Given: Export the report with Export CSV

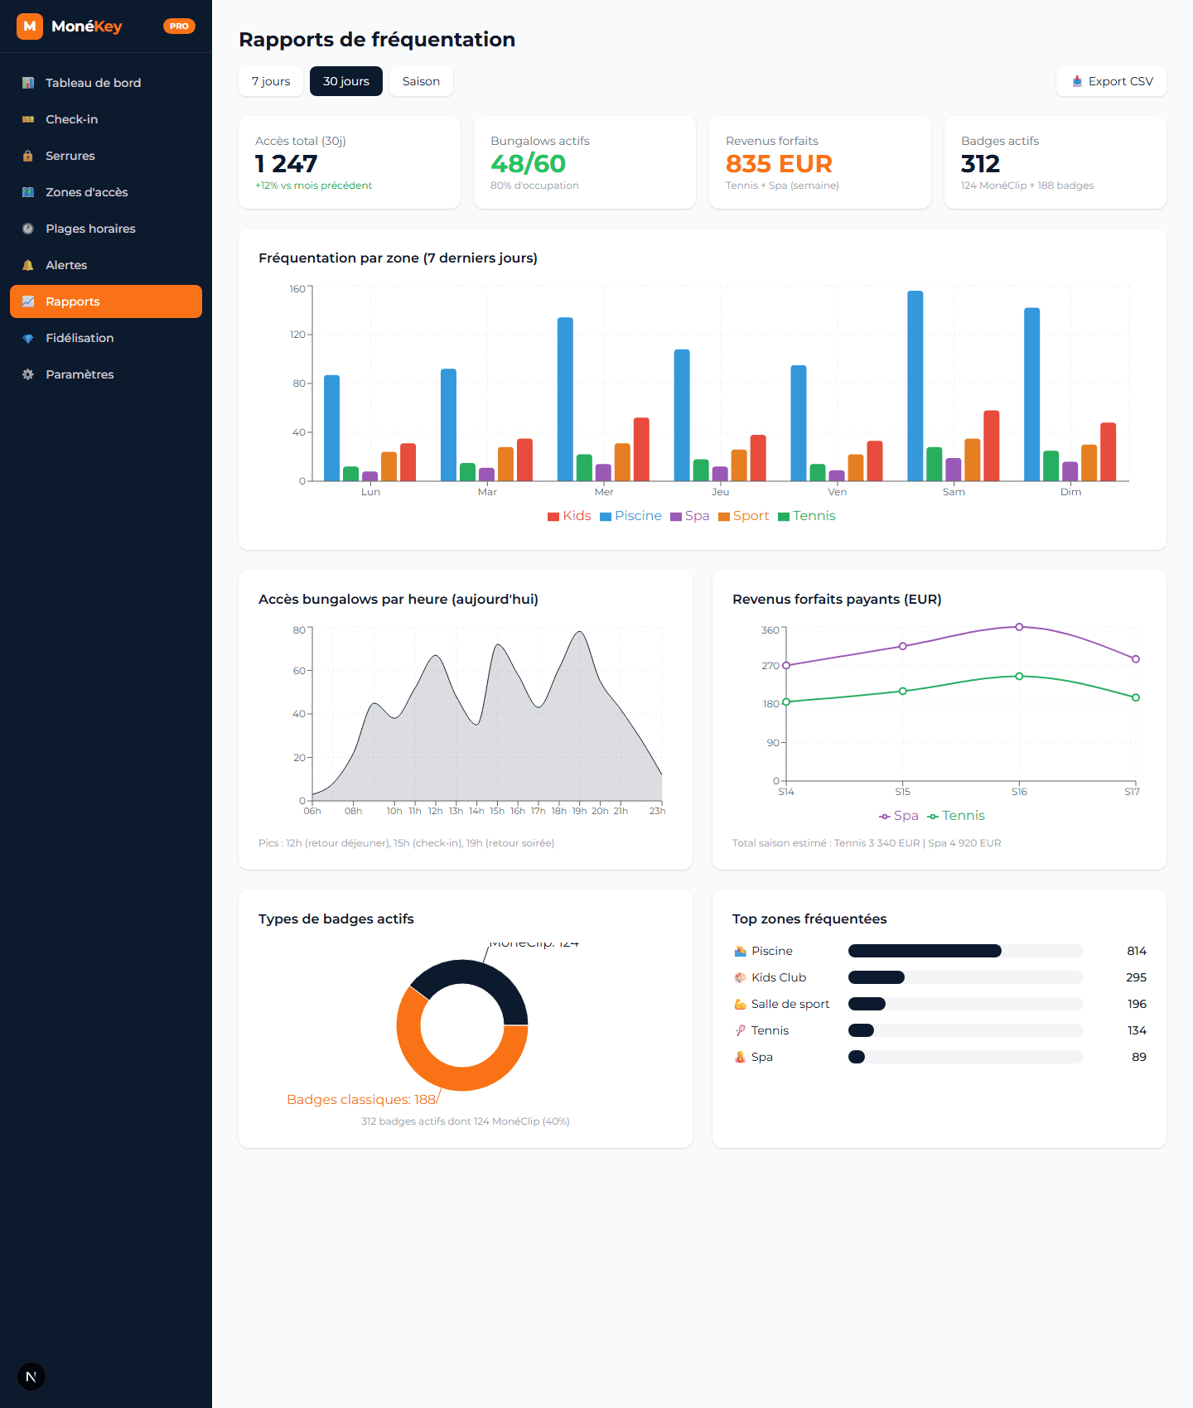Looking at the screenshot, I should [1111, 81].
